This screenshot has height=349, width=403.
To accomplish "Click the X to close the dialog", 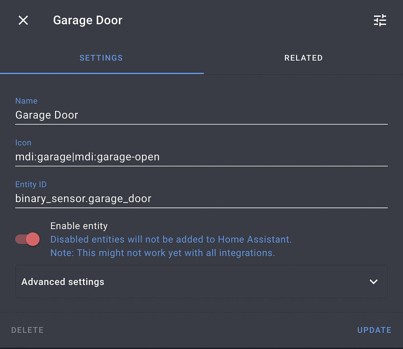I will tap(23, 20).
